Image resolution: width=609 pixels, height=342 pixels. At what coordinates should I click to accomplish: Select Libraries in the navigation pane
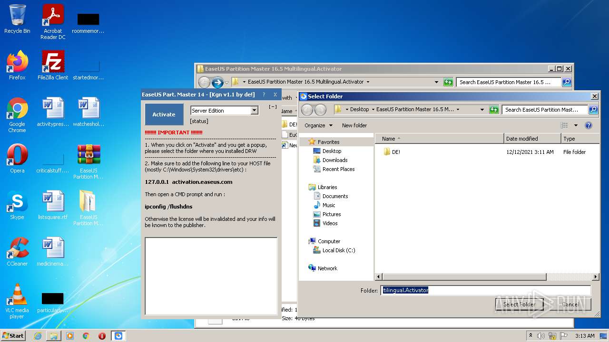point(323,187)
